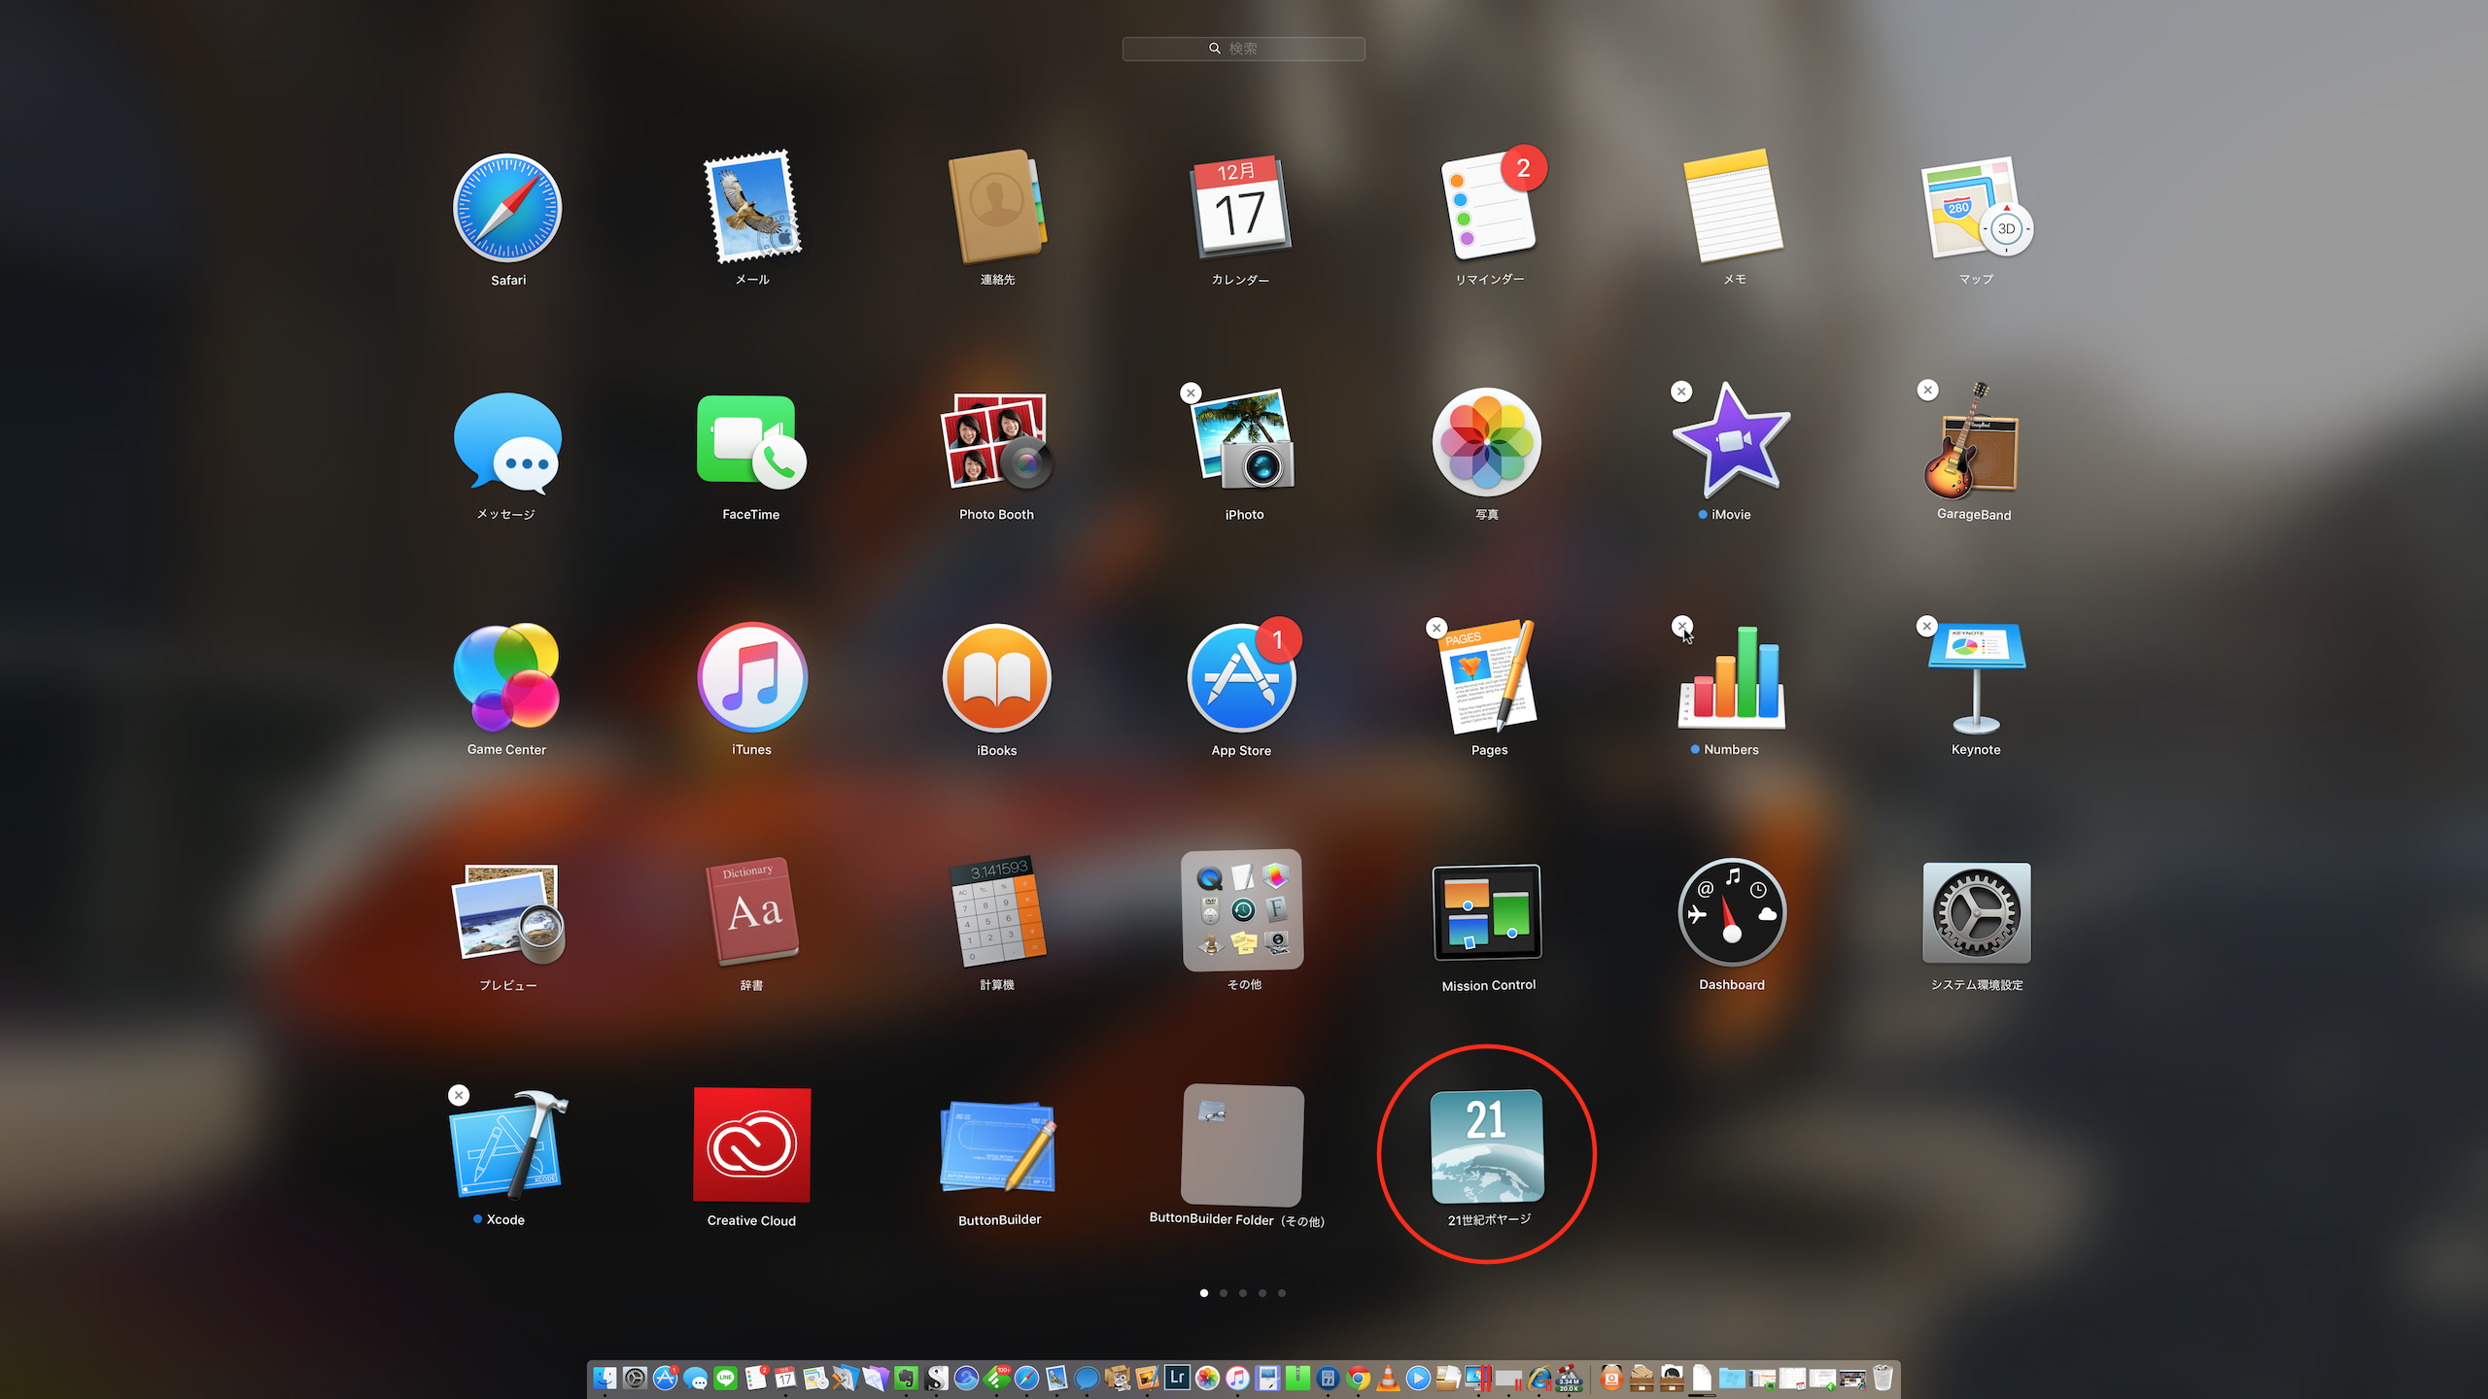Remove Numbers via its X badge

click(1682, 627)
